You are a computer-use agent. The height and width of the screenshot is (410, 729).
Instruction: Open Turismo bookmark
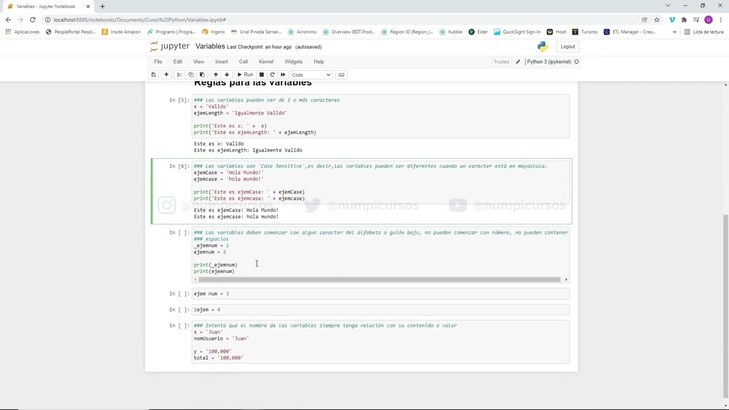pos(585,32)
